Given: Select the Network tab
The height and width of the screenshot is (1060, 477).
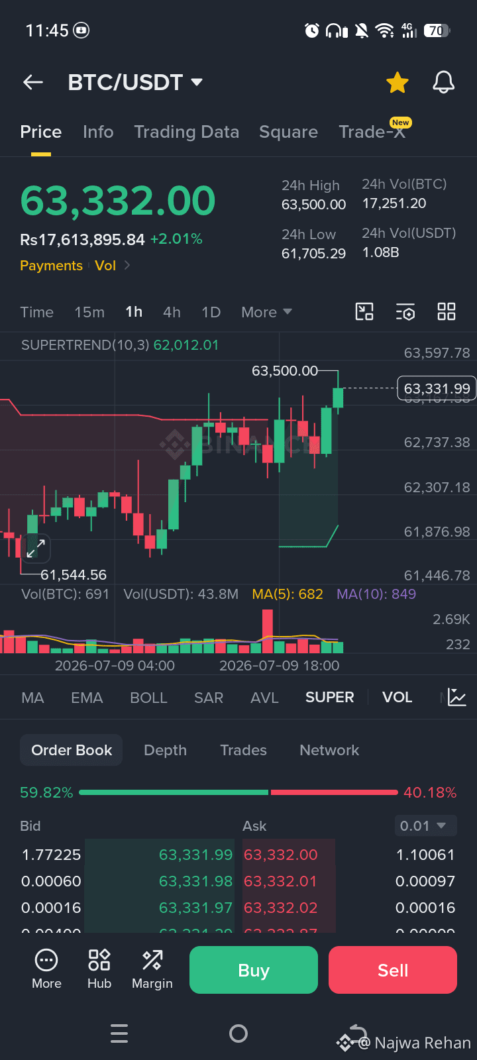Looking at the screenshot, I should (329, 750).
